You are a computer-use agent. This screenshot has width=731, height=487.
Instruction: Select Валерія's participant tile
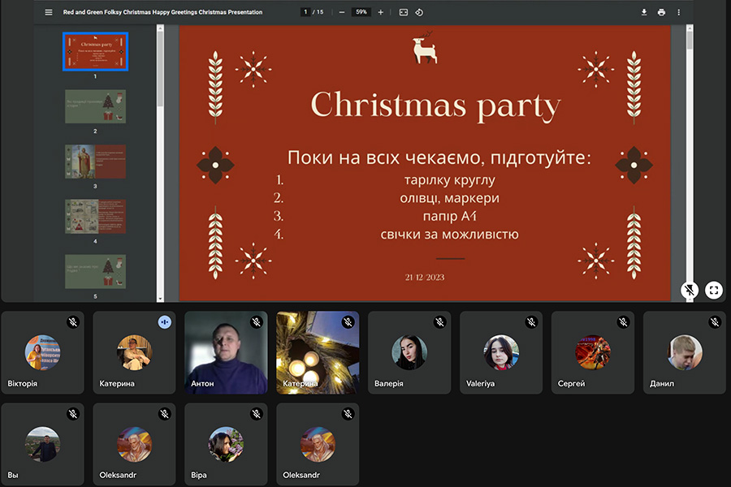pyautogui.click(x=409, y=352)
